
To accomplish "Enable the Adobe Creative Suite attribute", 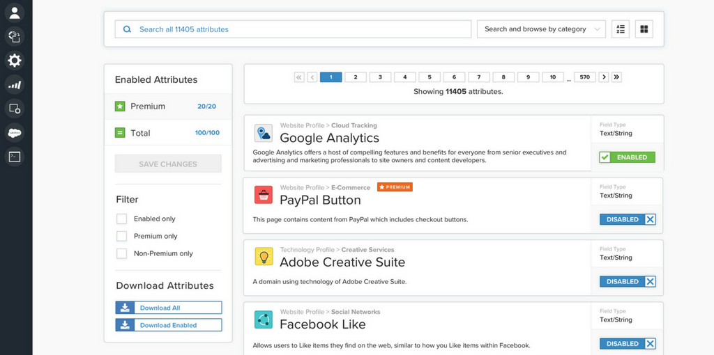I will [628, 281].
